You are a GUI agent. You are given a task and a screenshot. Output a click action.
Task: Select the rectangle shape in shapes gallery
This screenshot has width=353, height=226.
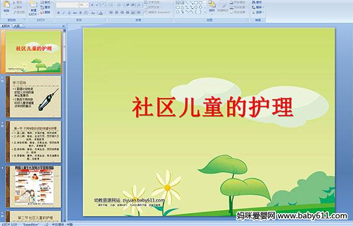tap(196, 2)
